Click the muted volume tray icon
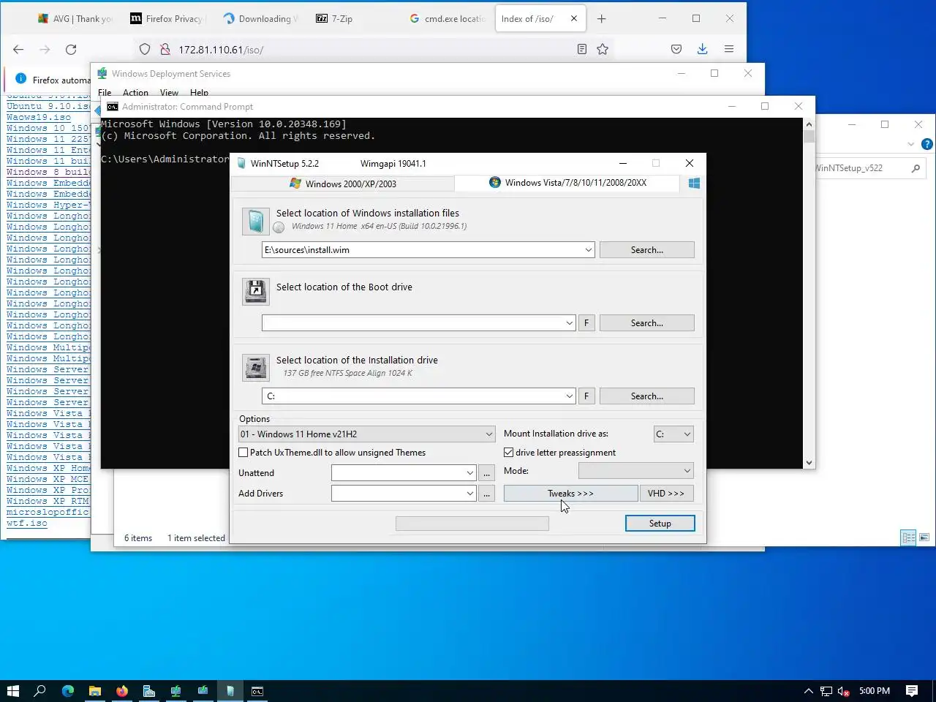The width and height of the screenshot is (936, 702). click(x=843, y=690)
